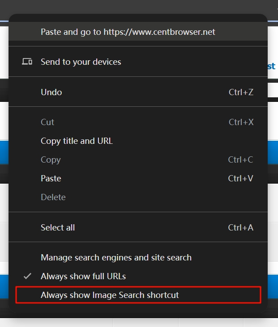
Task: Click the Ctrl+V shortcut label
Action: point(240,178)
